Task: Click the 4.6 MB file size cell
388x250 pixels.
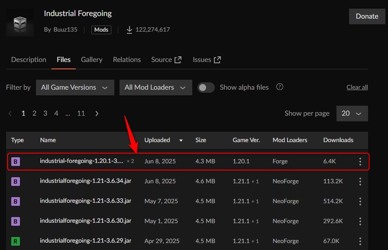Action: [x=205, y=182]
